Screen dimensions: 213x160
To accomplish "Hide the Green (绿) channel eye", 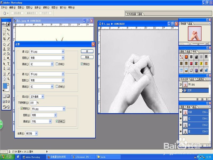I will tap(181, 125).
